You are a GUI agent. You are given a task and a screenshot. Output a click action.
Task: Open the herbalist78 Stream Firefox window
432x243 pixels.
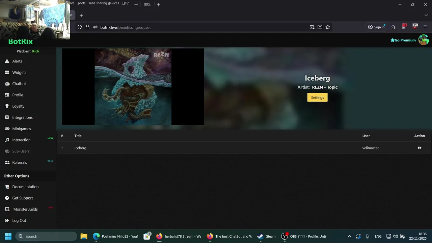[x=179, y=236]
